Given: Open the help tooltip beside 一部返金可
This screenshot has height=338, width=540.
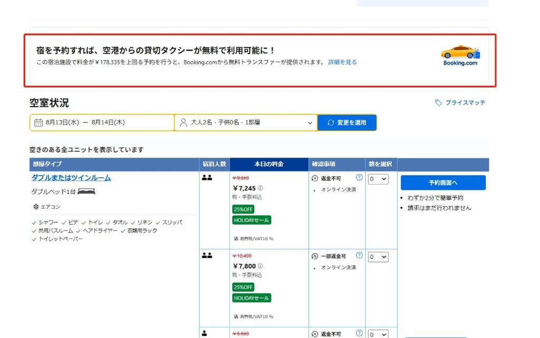Looking at the screenshot, I should [x=359, y=255].
